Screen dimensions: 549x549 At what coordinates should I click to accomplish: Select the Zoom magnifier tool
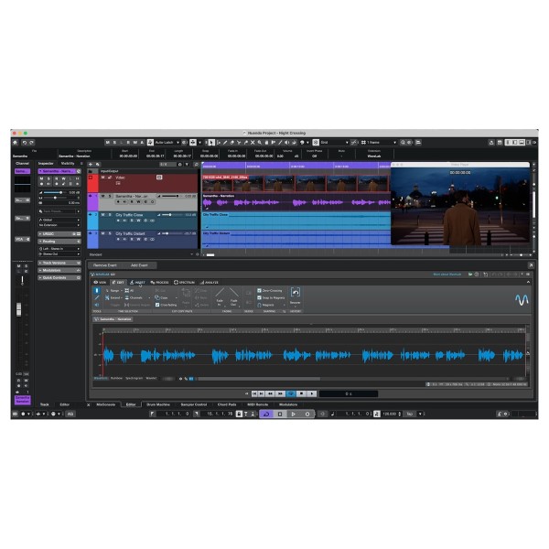pos(260,143)
